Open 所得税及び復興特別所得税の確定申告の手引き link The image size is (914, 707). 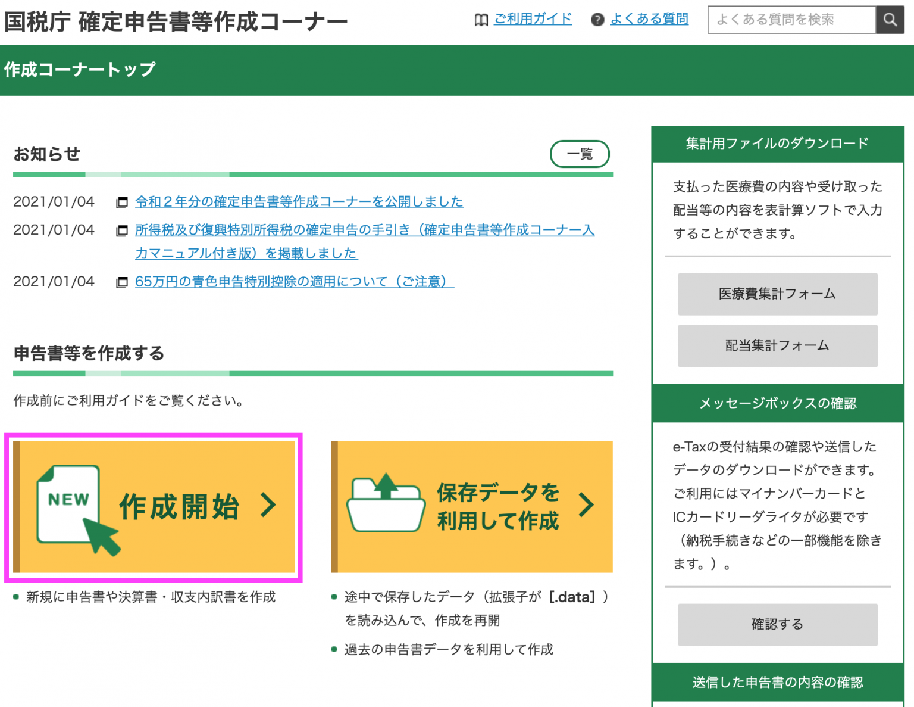[365, 241]
